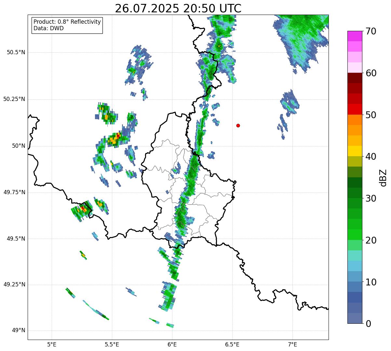Click the 49.75°N latitude label
The width and height of the screenshot is (391, 351).
point(14,192)
